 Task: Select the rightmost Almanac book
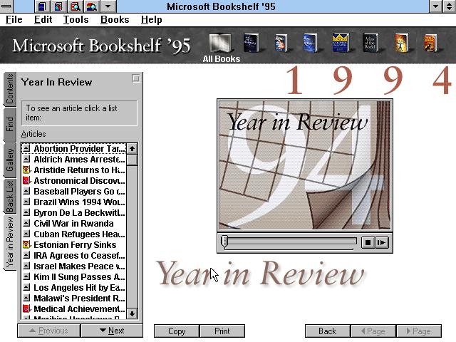430,43
